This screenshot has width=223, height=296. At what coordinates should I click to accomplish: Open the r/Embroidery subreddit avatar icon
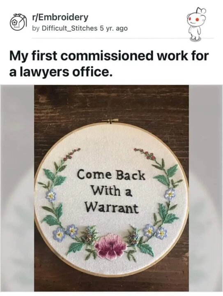[x=18, y=22]
